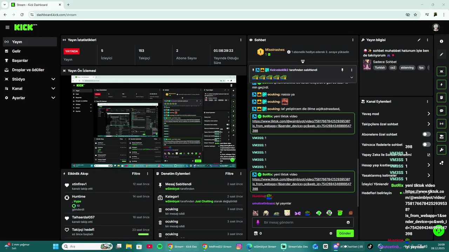Screen dimensions: 449x252
Task: Open the Denetim Eylemleri three-dot menu
Action: pos(241,174)
